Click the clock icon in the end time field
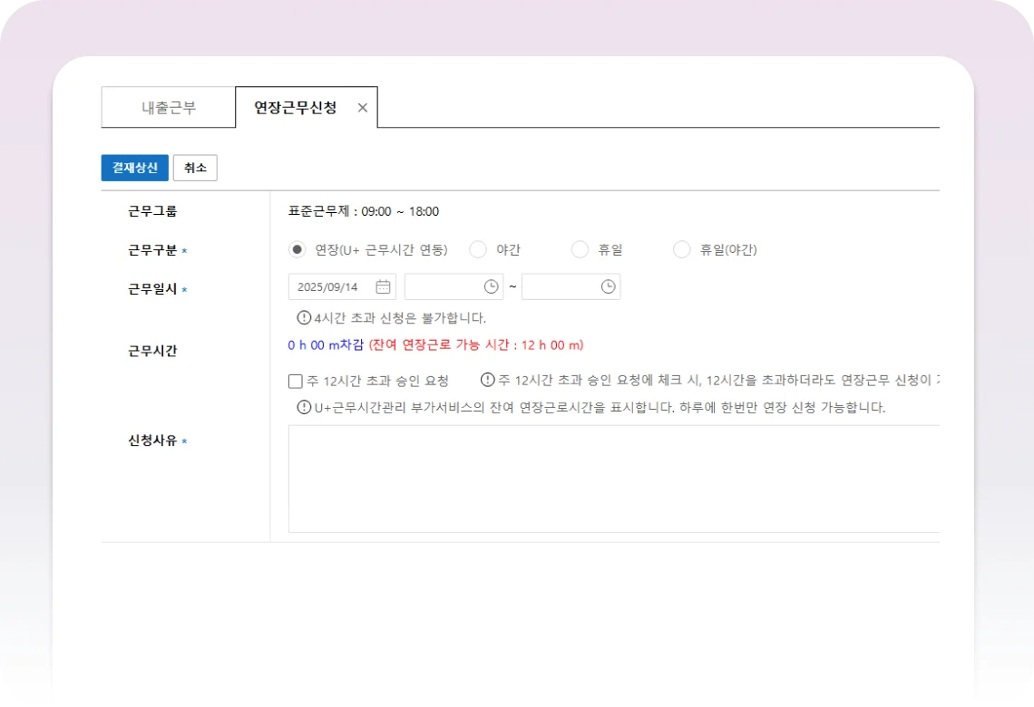Image resolution: width=1034 pixels, height=707 pixels. (x=609, y=287)
